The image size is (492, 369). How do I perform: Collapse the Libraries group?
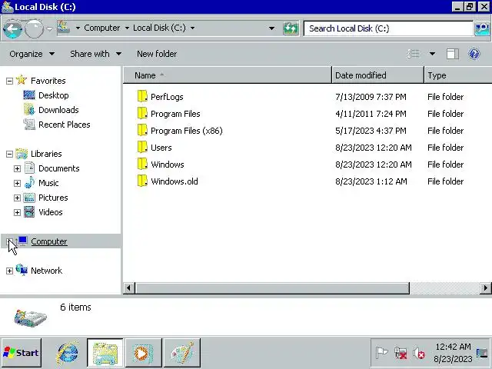tap(9, 154)
